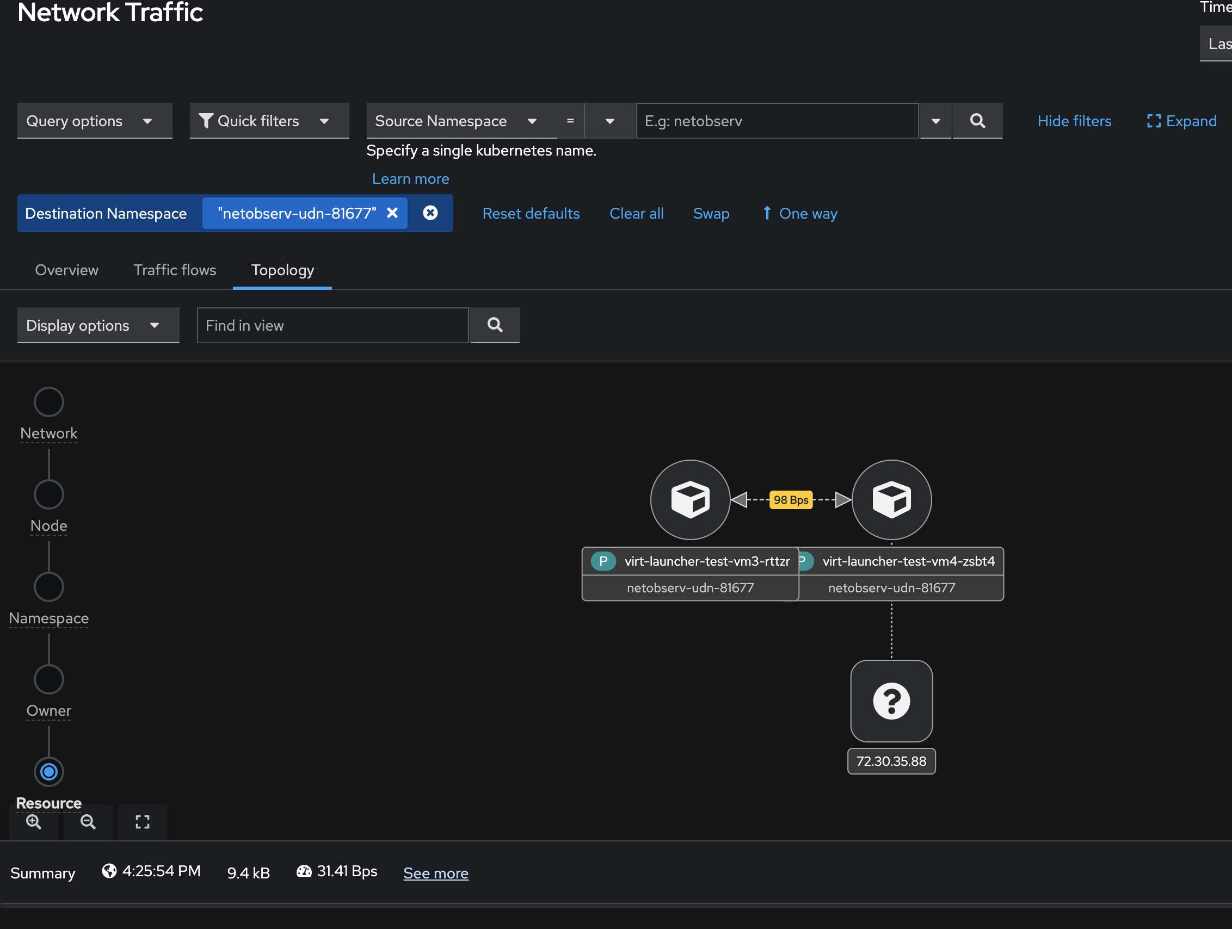Switch to the Traffic flows tab
Screen dimensions: 1232x929
pos(175,270)
